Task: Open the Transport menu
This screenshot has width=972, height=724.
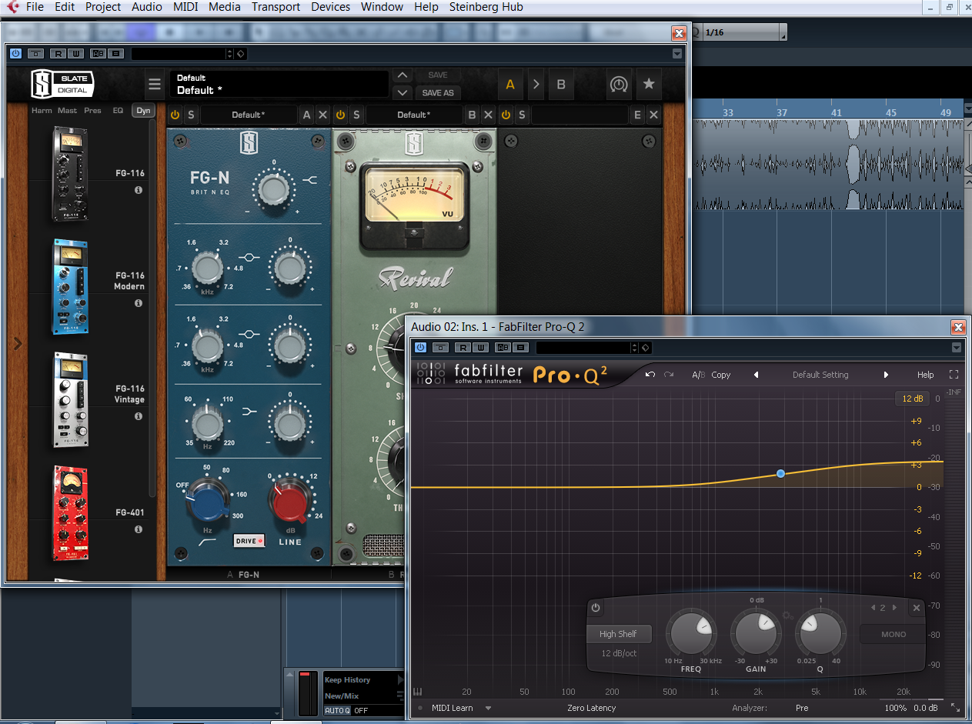Action: [x=276, y=7]
